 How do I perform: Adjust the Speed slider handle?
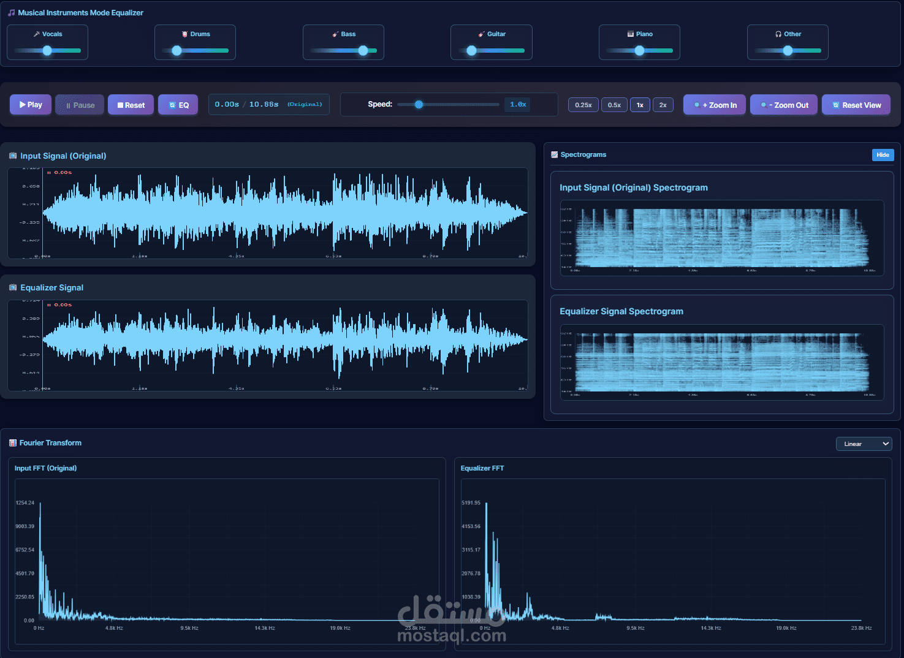click(419, 104)
